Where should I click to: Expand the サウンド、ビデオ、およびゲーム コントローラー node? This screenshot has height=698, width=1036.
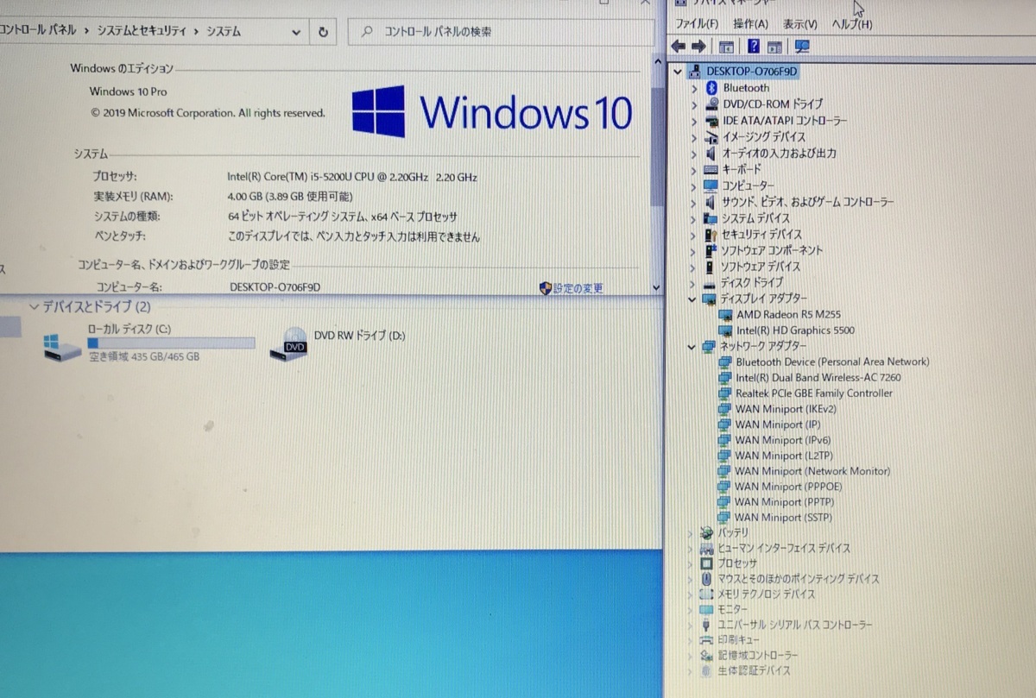point(693,202)
